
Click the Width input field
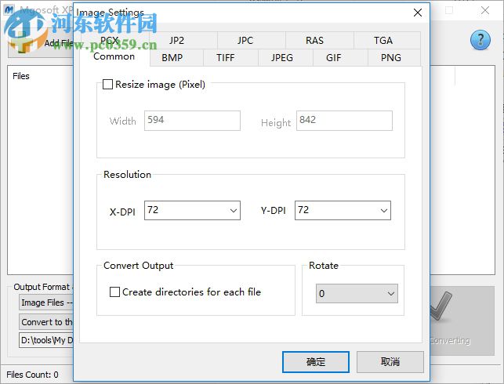(x=192, y=121)
